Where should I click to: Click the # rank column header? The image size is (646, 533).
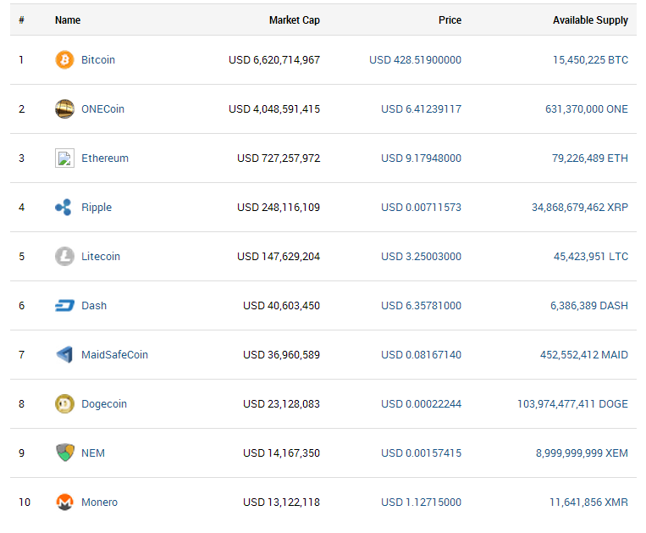tap(21, 19)
